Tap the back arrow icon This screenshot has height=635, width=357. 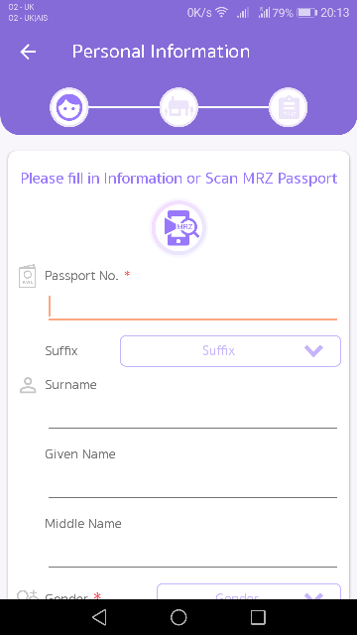click(28, 52)
